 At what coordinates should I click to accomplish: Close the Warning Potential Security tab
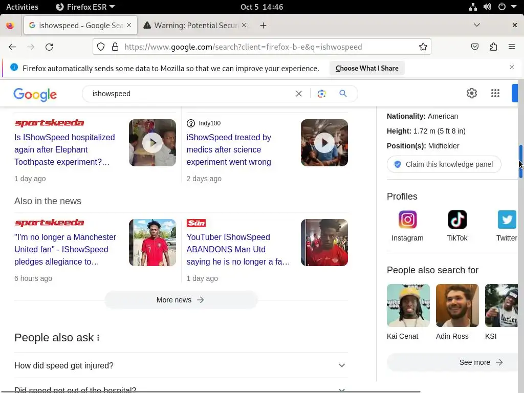(244, 26)
